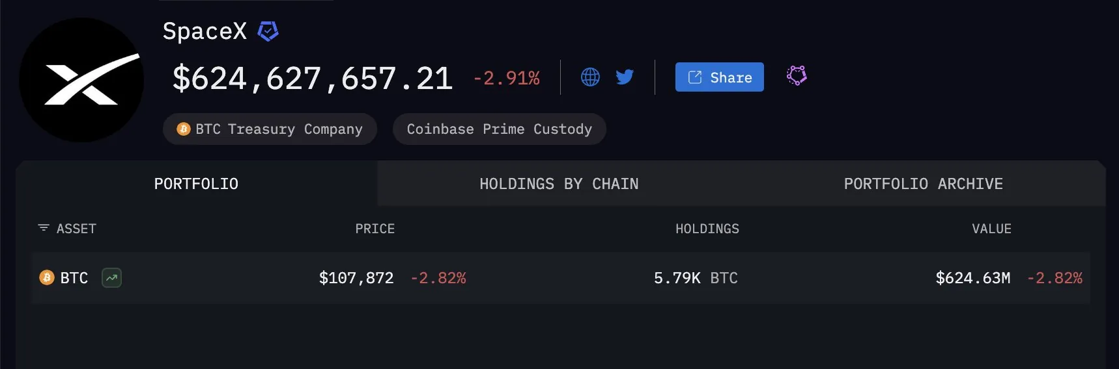Sort by the PRICE column header
Image resolution: width=1119 pixels, height=369 pixels.
[x=375, y=229]
